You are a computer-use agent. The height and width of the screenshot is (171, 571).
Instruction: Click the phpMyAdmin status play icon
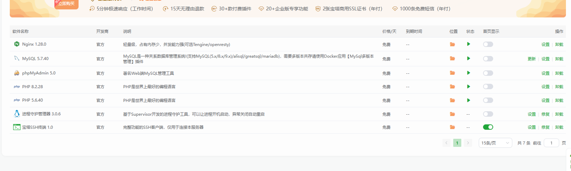[468, 73]
